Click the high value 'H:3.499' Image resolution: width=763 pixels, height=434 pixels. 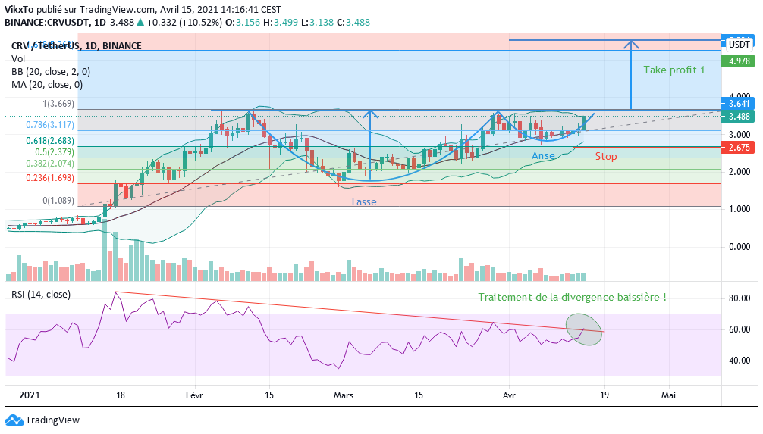281,23
